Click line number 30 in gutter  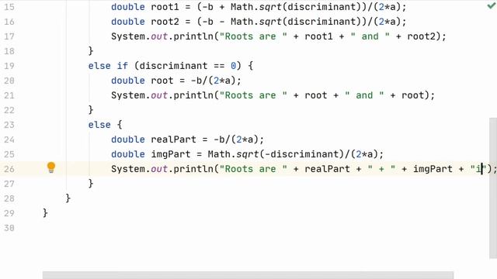point(9,228)
